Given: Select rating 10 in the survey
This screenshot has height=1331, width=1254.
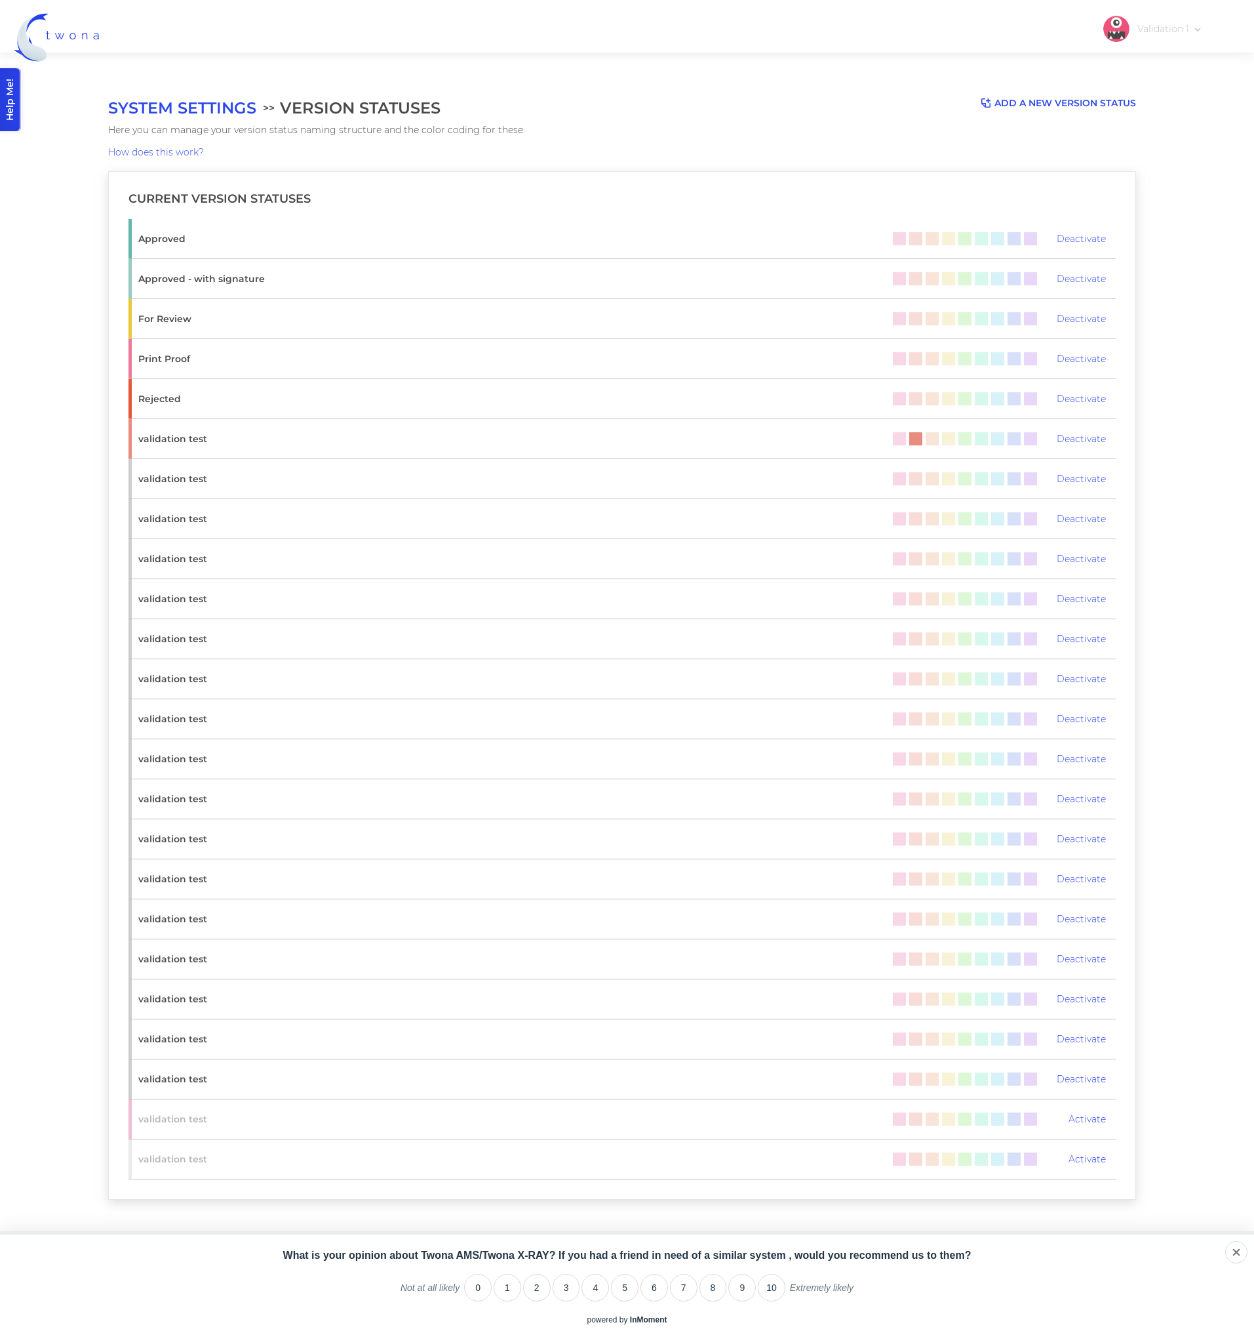Looking at the screenshot, I should tap(771, 1288).
